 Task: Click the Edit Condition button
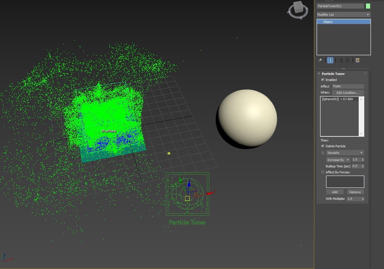tap(348, 93)
